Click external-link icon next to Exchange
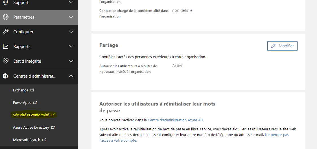Viewport: 317px width, 149px height. click(32, 90)
